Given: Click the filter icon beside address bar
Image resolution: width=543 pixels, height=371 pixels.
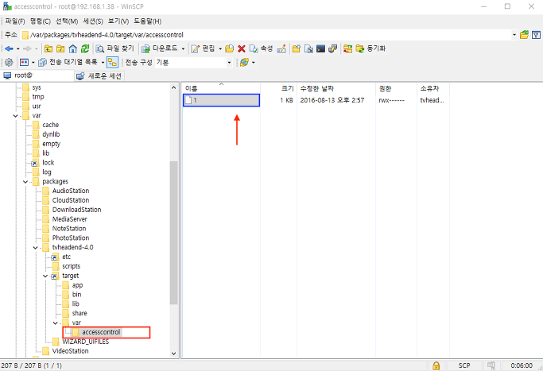Looking at the screenshot, I should pos(536,35).
